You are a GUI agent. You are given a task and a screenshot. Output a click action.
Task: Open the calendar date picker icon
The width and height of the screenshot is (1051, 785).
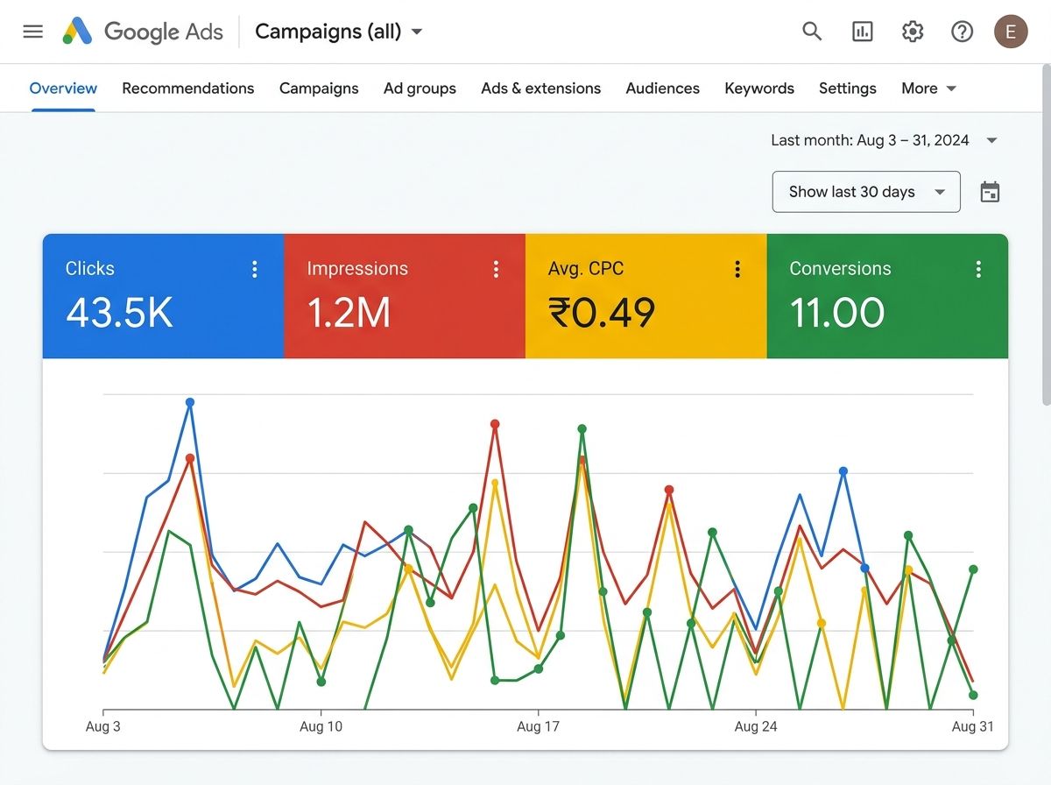990,192
